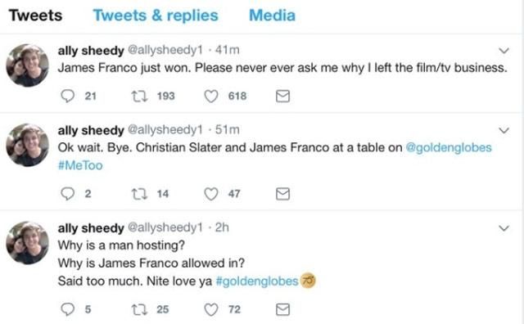The image size is (524, 324).
Task: Open the #MeToo hashtag link
Action: [x=80, y=165]
